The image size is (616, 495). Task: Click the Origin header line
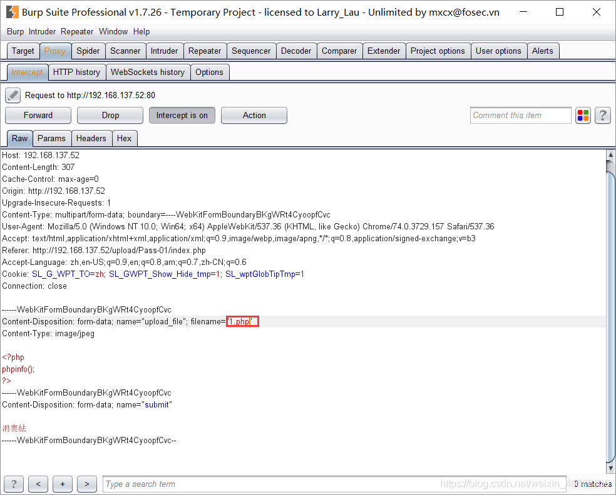click(54, 191)
